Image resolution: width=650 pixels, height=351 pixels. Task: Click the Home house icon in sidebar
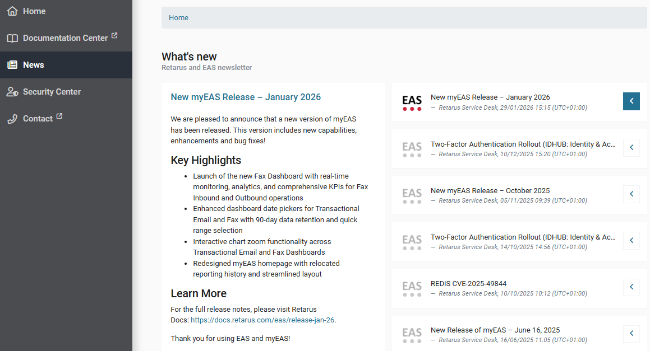[12, 11]
